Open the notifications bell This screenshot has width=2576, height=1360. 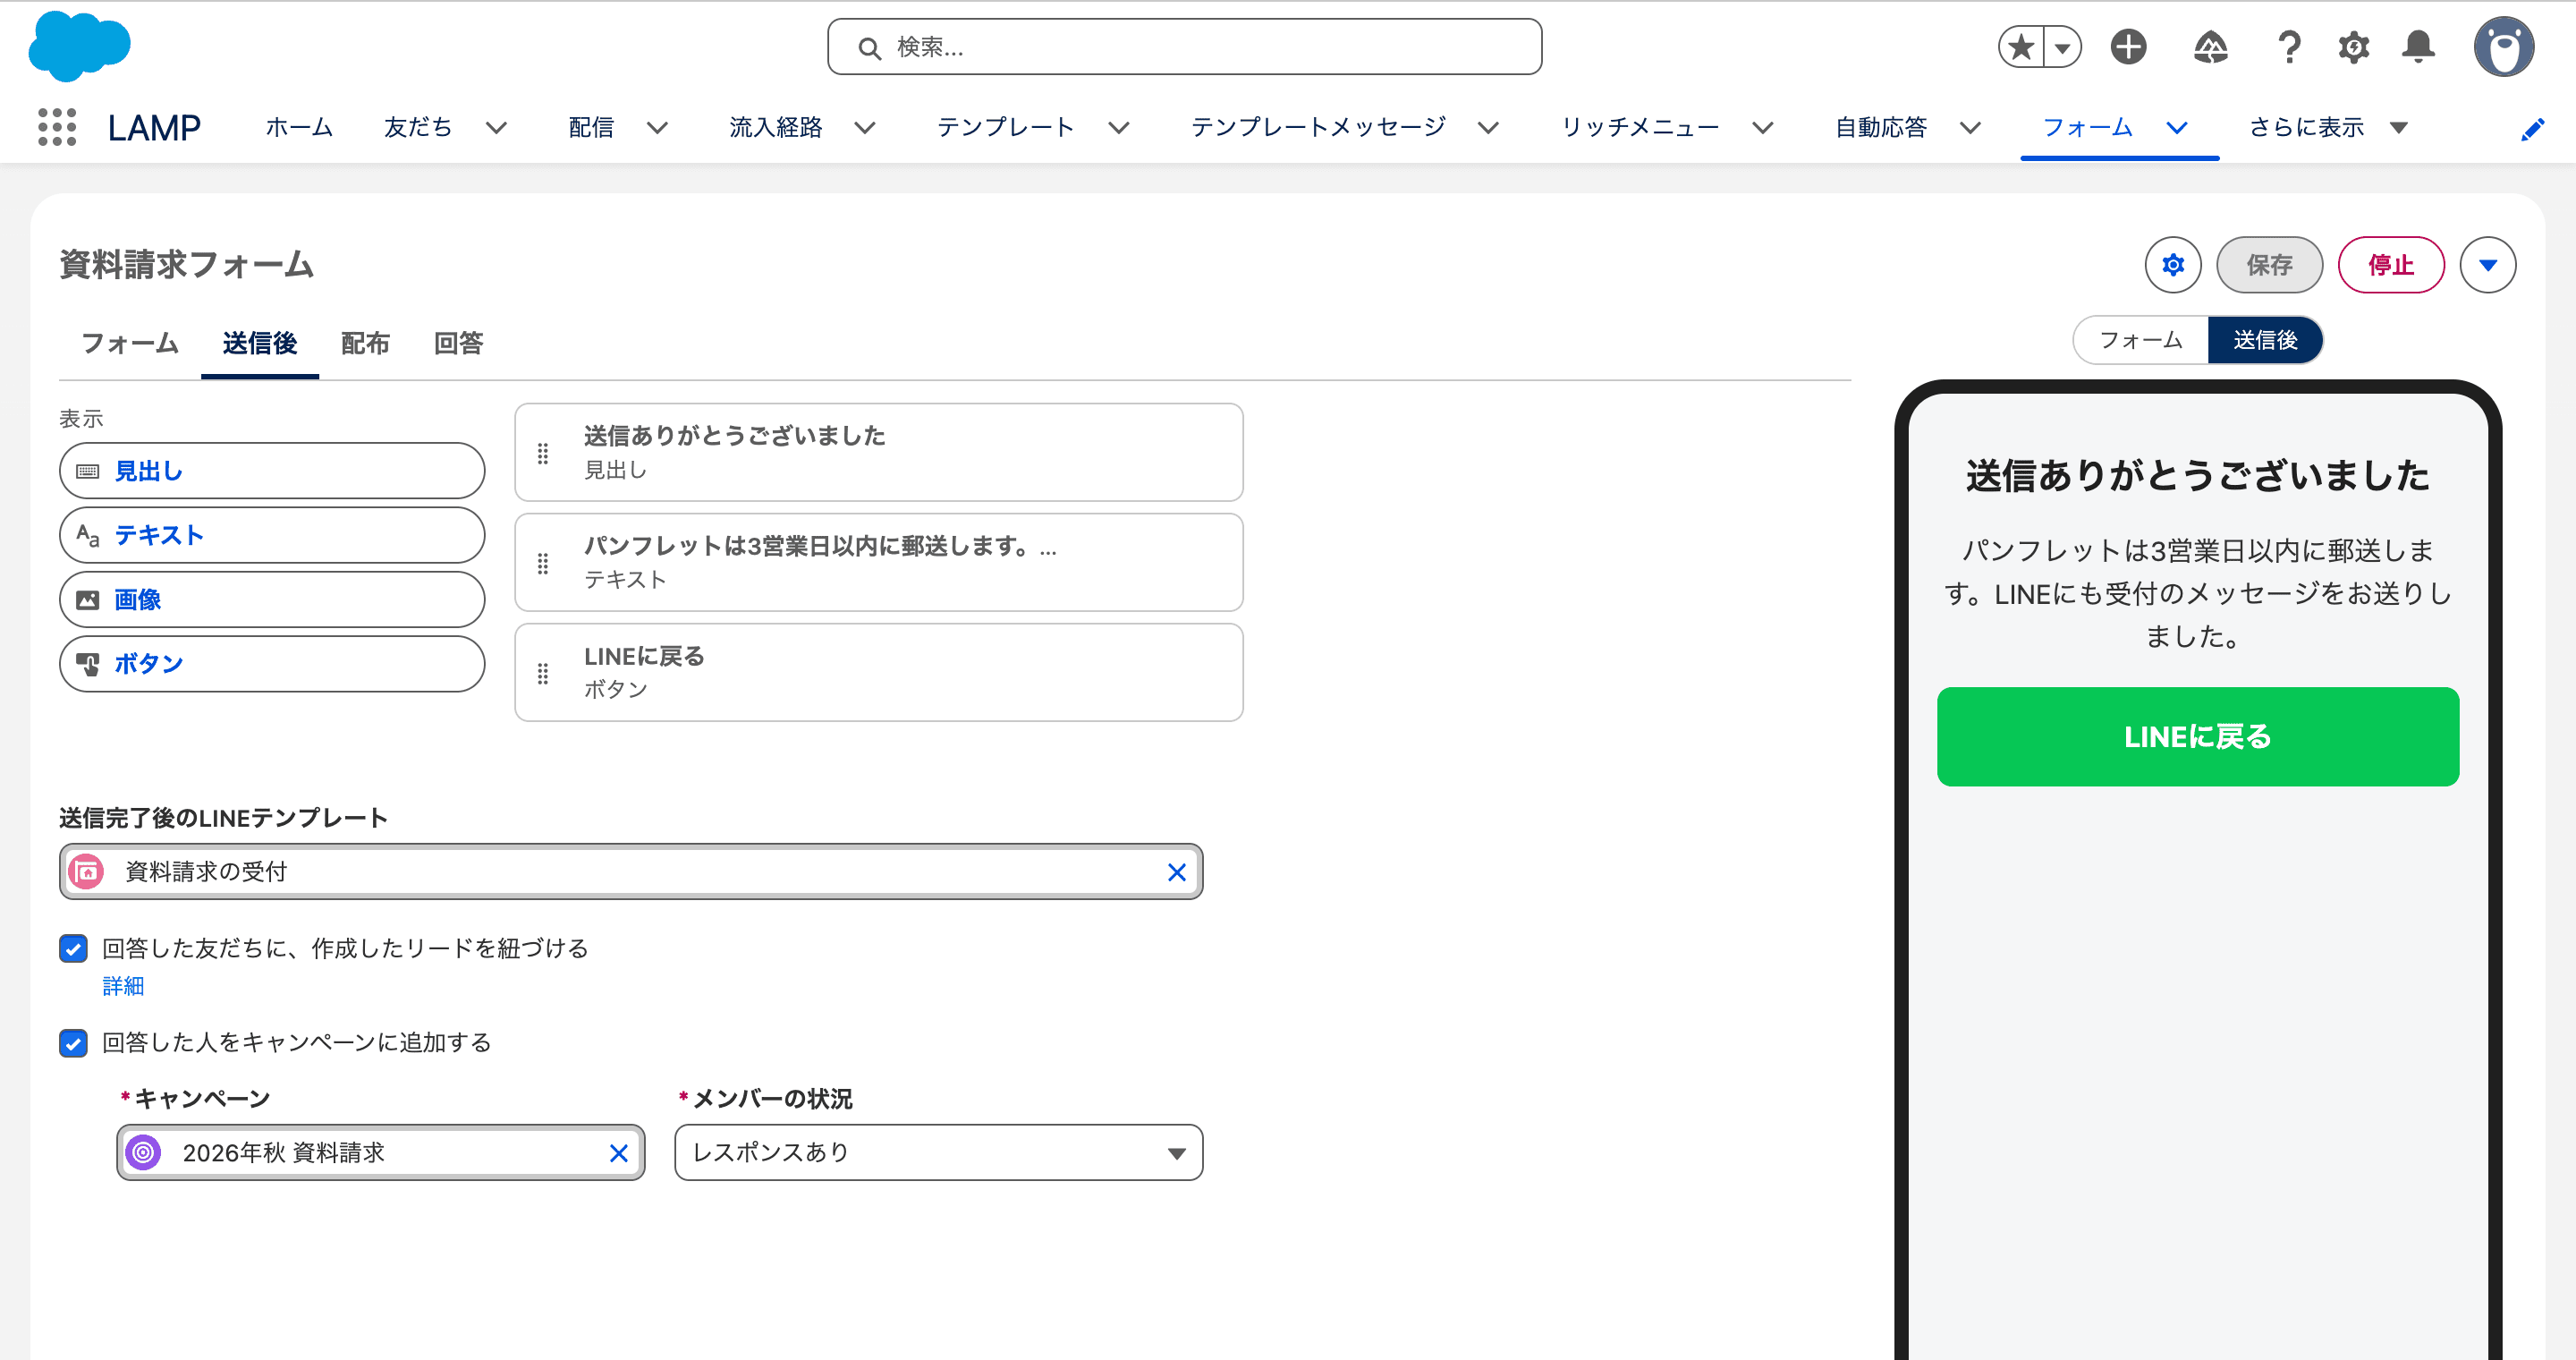(2418, 47)
